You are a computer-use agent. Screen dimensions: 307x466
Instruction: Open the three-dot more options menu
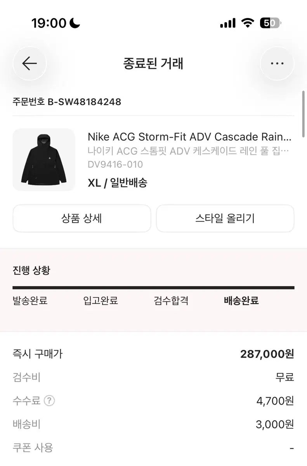(277, 63)
